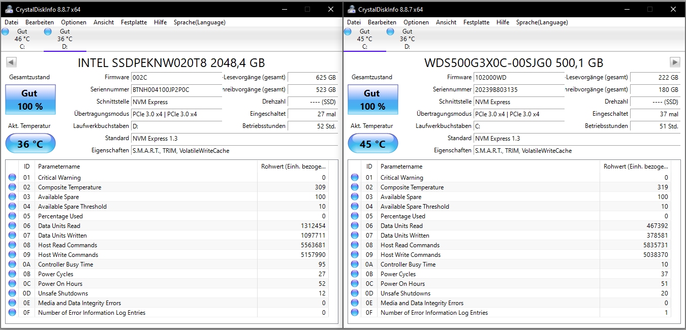Click CrystalDiskInfo app icon in right title bar
The image size is (686, 330).
(352, 9)
